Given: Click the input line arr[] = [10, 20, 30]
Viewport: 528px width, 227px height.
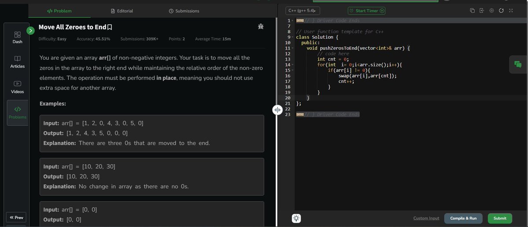Looking at the screenshot, I should [79, 166].
